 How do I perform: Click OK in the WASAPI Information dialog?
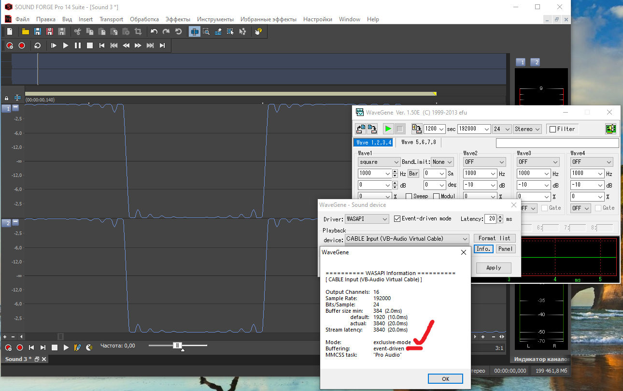tap(445, 379)
